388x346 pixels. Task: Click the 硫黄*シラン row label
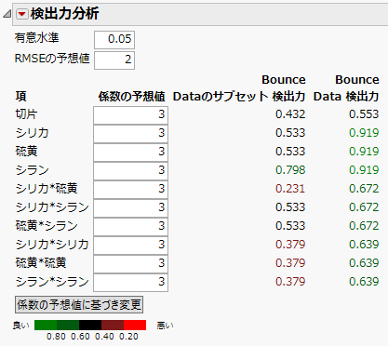(47, 226)
